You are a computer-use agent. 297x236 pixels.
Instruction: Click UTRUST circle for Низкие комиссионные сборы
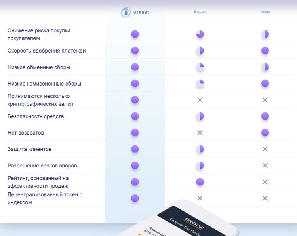(x=135, y=83)
